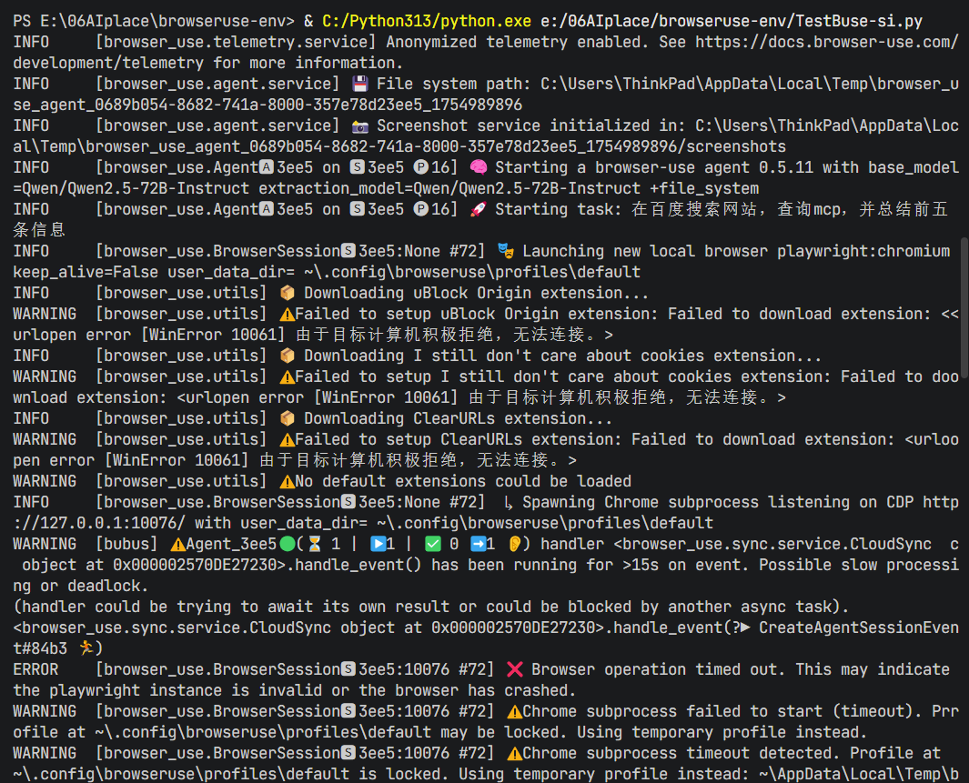Click the C:/Python313/python.exe path
969x783 pixels.
tap(427, 21)
